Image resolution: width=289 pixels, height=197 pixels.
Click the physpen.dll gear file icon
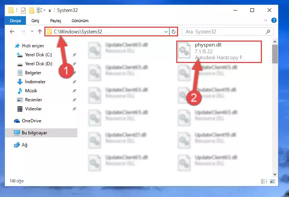(184, 51)
